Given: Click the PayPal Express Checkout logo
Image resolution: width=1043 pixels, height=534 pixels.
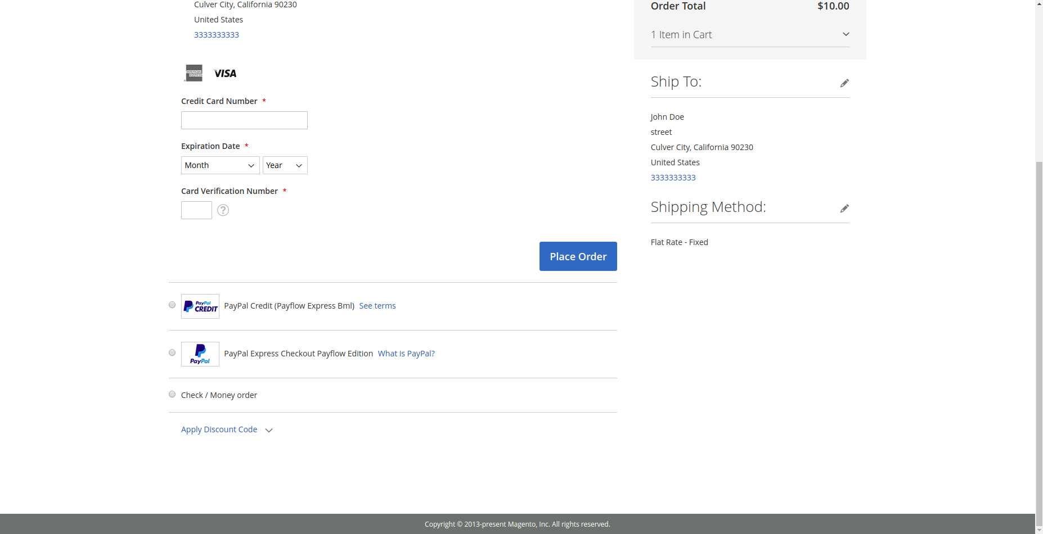Looking at the screenshot, I should tap(200, 354).
